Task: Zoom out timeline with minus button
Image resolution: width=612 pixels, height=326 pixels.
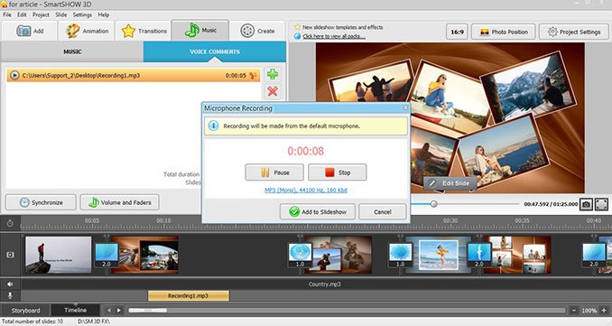Action: tap(574, 311)
